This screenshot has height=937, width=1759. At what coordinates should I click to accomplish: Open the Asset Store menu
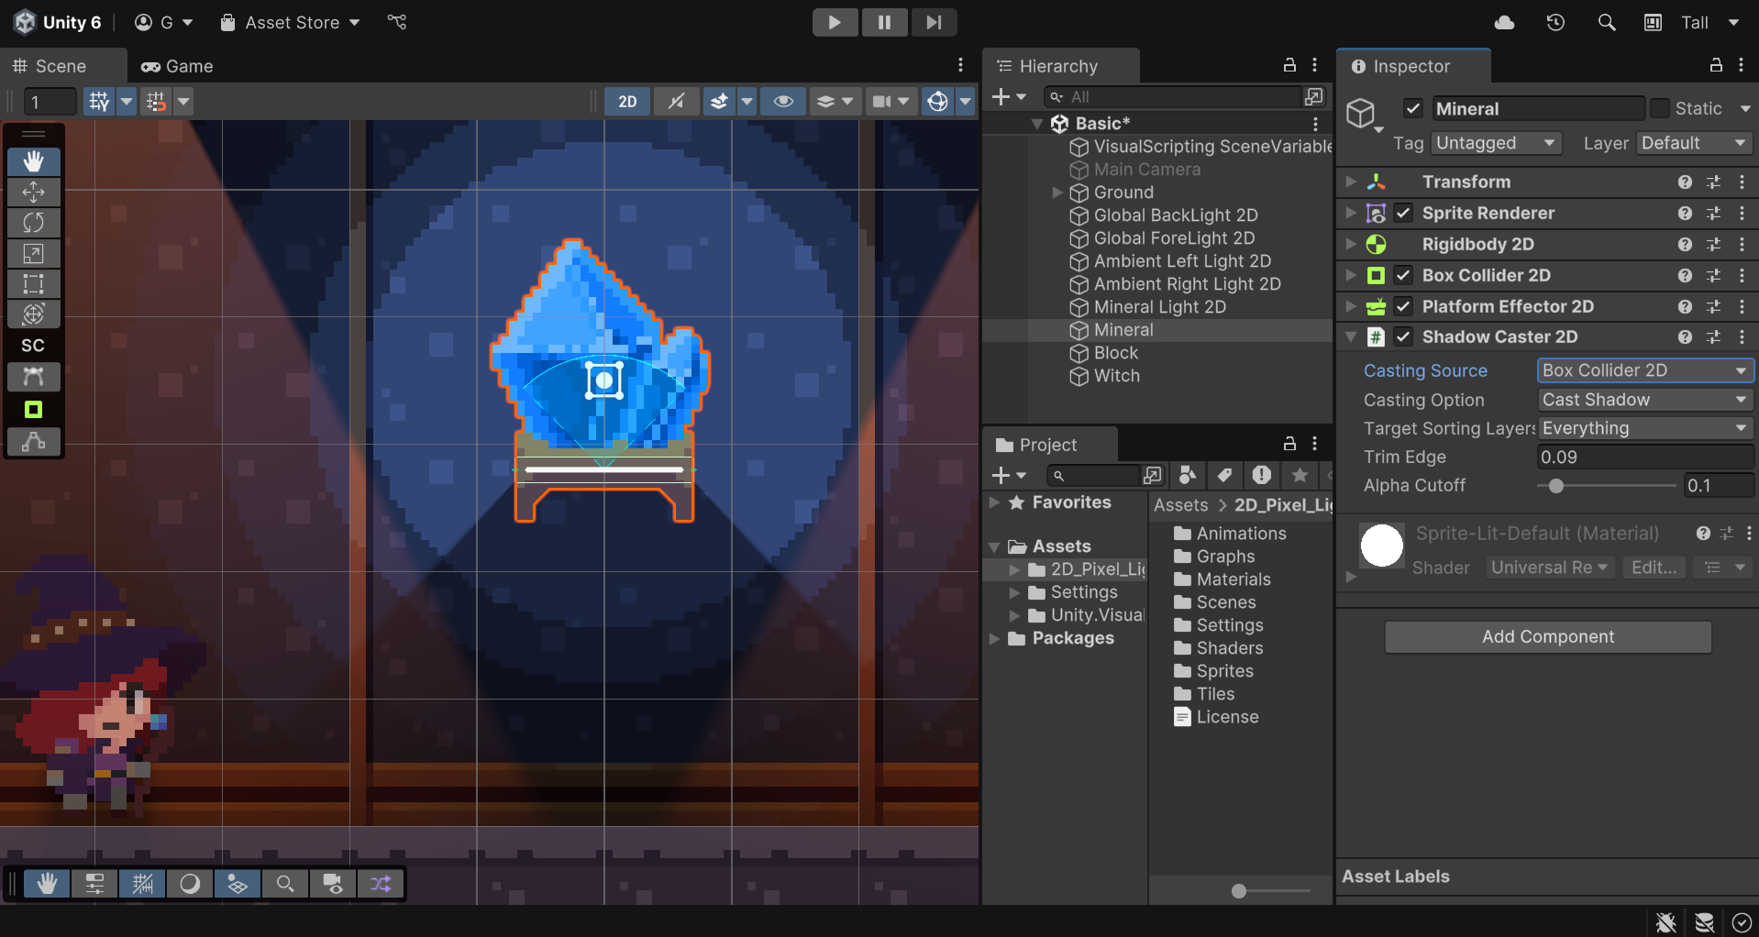291,22
